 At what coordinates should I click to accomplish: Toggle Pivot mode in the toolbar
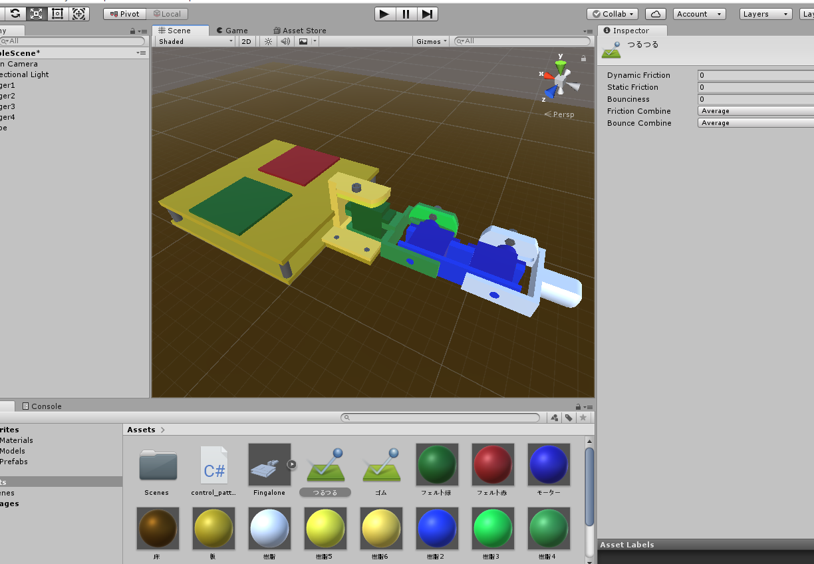[x=124, y=13]
